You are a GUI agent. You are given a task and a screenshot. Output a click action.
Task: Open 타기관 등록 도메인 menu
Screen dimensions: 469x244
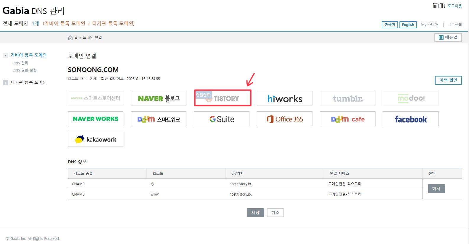tap(29, 82)
